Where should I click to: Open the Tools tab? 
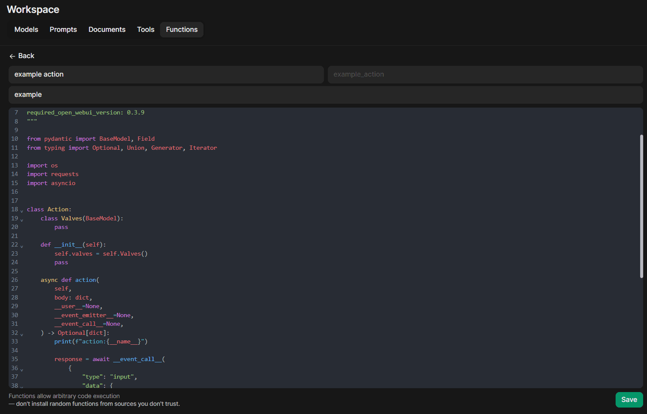[145, 29]
